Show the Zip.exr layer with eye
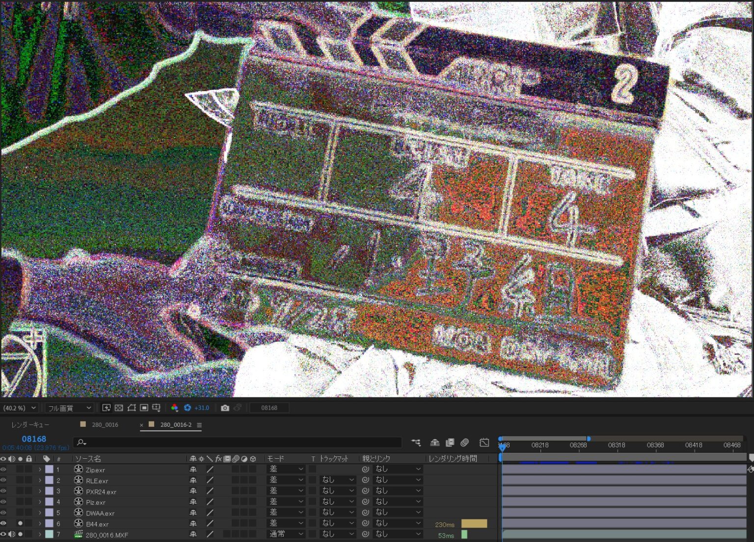Viewport: 754px width, 542px height. (x=3, y=469)
